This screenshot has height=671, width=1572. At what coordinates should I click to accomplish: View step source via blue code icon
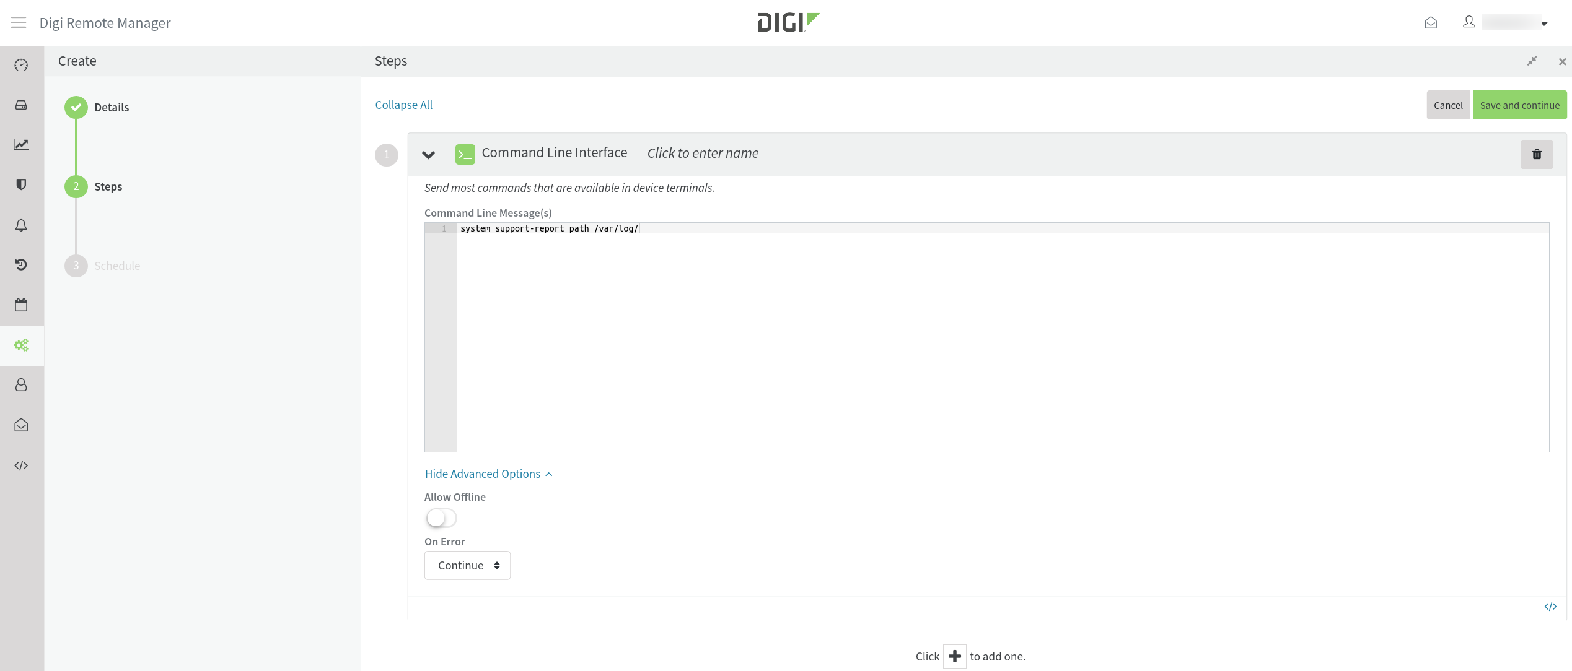1550,607
